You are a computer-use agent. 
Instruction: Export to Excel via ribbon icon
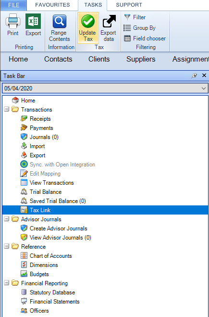click(x=33, y=21)
